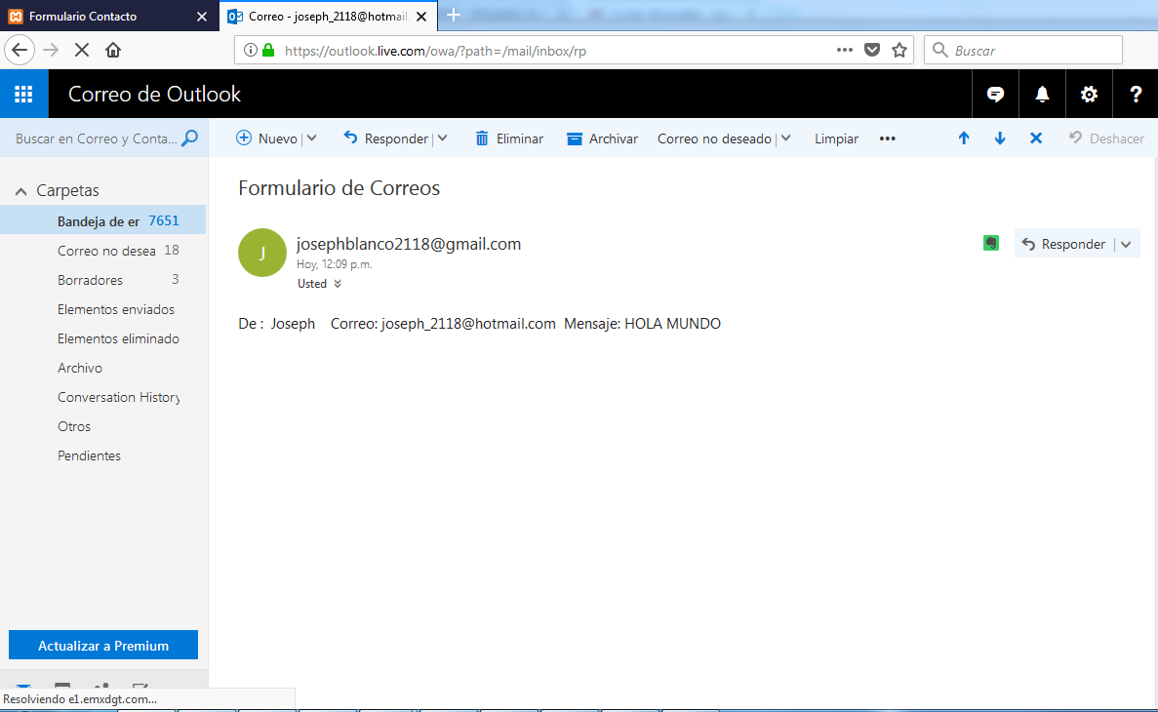Click the Formulario de Correos subject
1158x712 pixels.
(339, 187)
